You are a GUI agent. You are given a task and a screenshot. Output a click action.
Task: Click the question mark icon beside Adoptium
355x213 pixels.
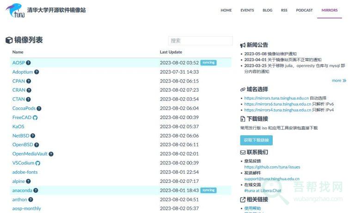37,72
